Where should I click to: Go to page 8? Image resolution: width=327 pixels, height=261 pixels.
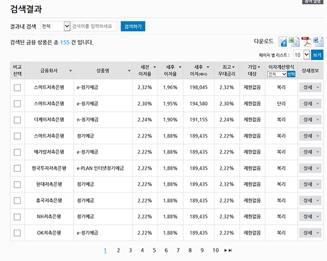pos(190,250)
